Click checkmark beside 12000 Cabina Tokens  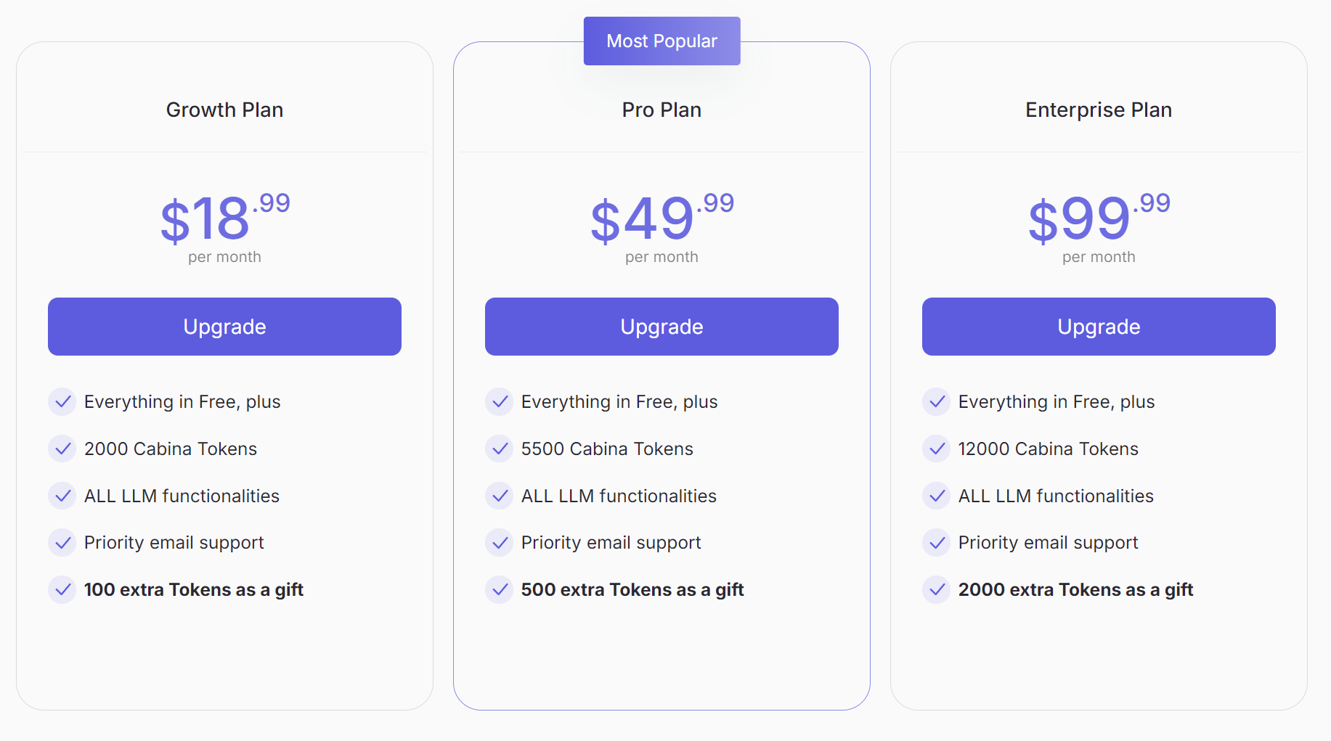[x=937, y=449]
